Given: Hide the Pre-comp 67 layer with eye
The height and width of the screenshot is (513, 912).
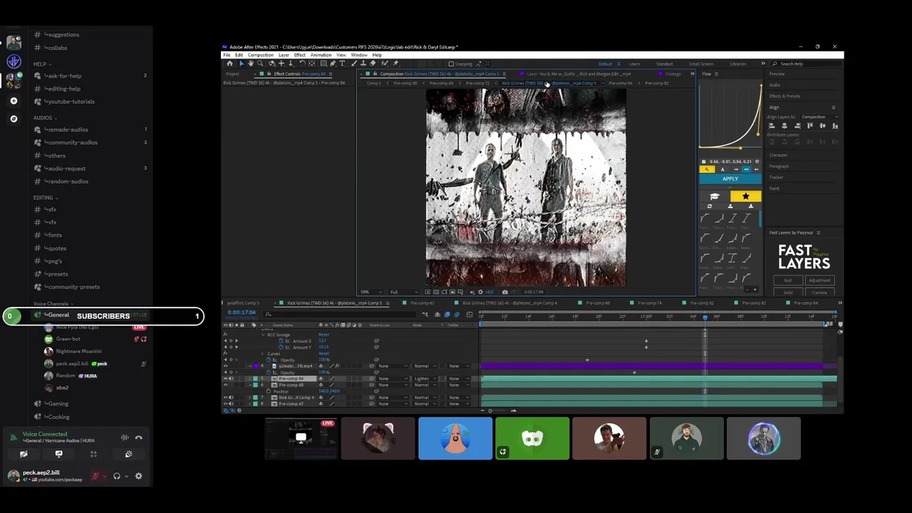Looking at the screenshot, I should [225, 403].
